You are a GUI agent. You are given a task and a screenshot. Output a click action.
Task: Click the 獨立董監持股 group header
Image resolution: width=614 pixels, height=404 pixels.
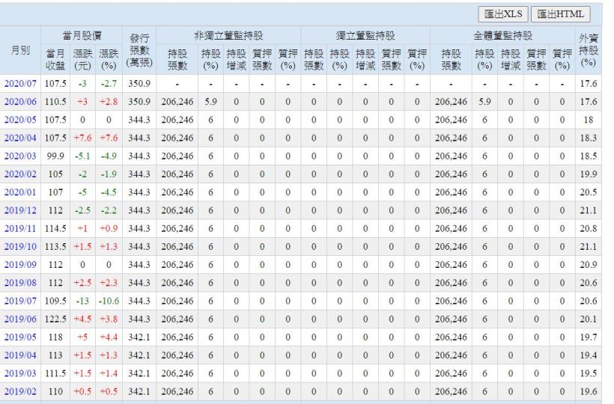(365, 36)
